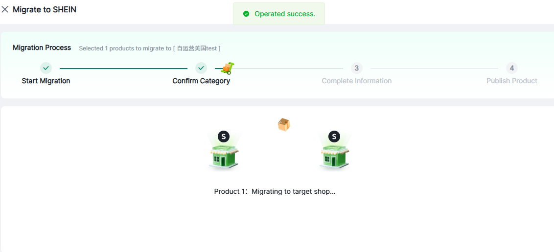The height and width of the screenshot is (252, 554).
Task: Click the Migration Process heading
Action: pyautogui.click(x=42, y=47)
